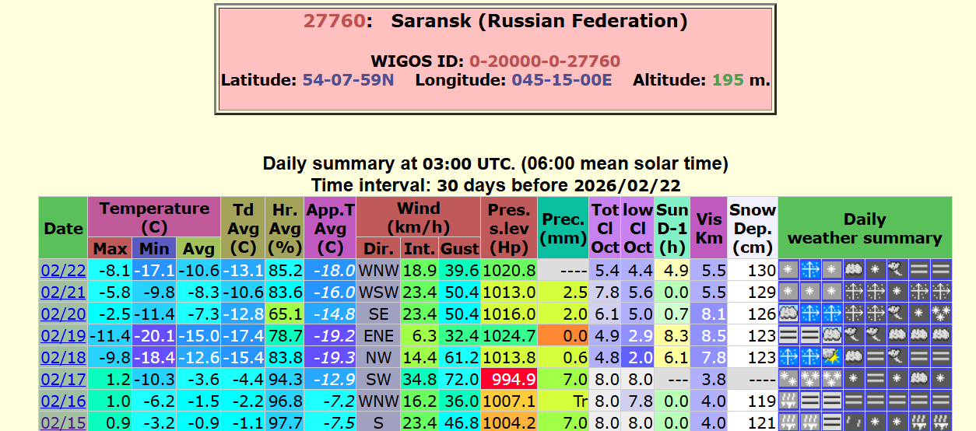Click the last weather icon in the 02/20 row
976x431 pixels.
point(942,314)
